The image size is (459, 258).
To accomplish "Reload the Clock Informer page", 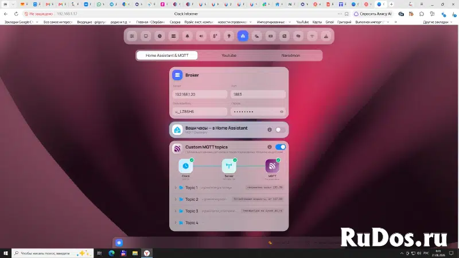I will coord(16,14).
